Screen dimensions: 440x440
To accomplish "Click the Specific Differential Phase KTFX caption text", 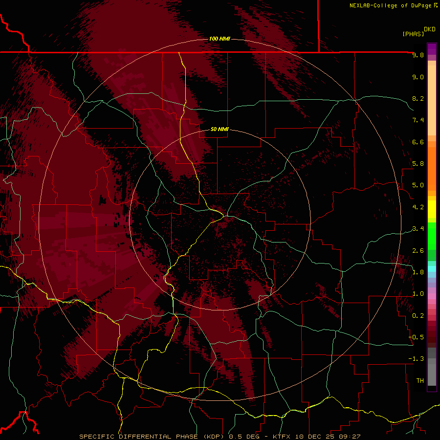I will 220,437.
